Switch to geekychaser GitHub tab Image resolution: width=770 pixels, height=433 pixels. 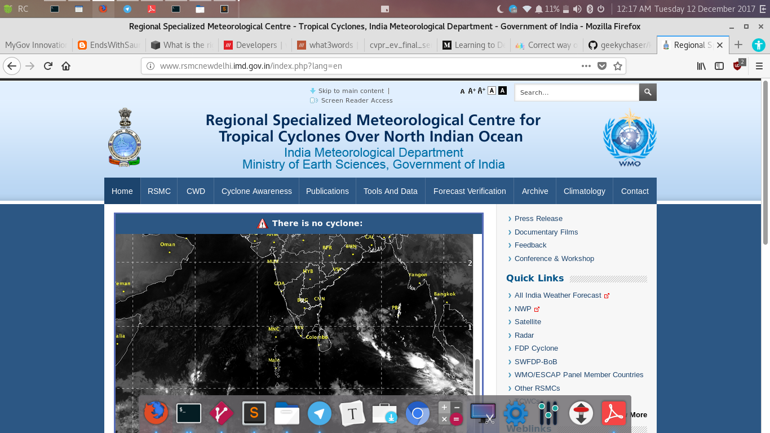[619, 45]
